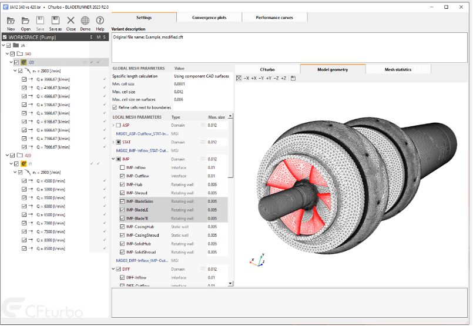This screenshot has width=473, height=326.
Task: Click the grip handle in the IMP domain row
Action: [203, 159]
